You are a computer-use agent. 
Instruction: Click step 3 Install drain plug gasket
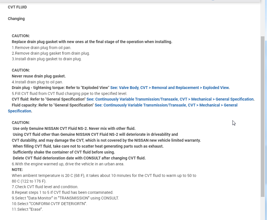[46, 59]
